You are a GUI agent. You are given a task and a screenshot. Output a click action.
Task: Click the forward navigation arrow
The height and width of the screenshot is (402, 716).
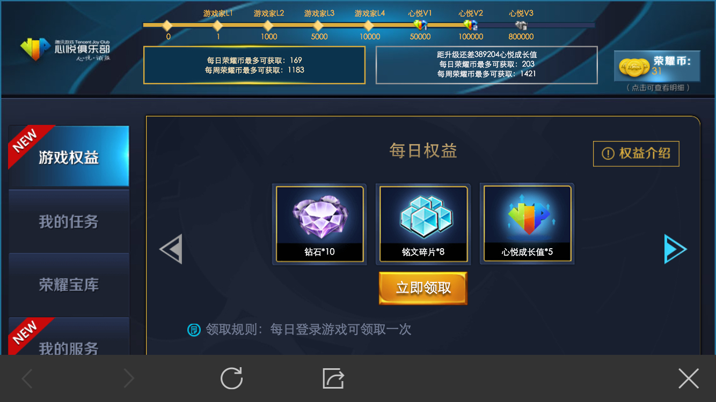pos(129,379)
